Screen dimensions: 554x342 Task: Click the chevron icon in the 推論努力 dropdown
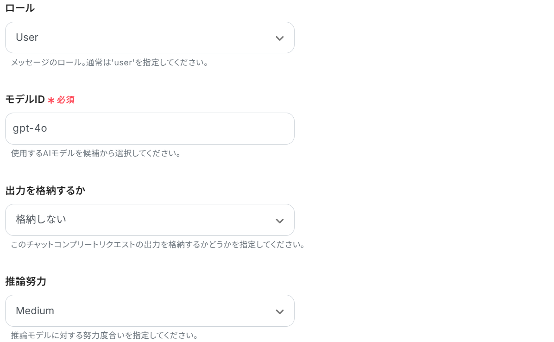279,311
